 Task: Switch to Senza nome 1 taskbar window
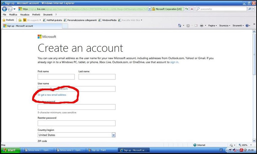[x=38, y=150]
